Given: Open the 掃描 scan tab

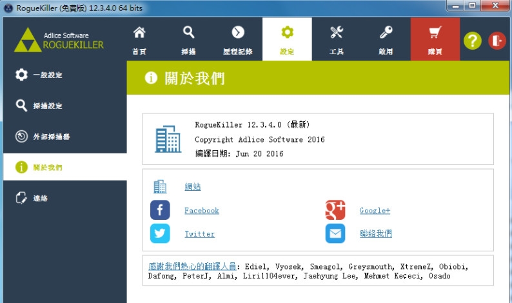Looking at the screenshot, I should coord(188,39).
